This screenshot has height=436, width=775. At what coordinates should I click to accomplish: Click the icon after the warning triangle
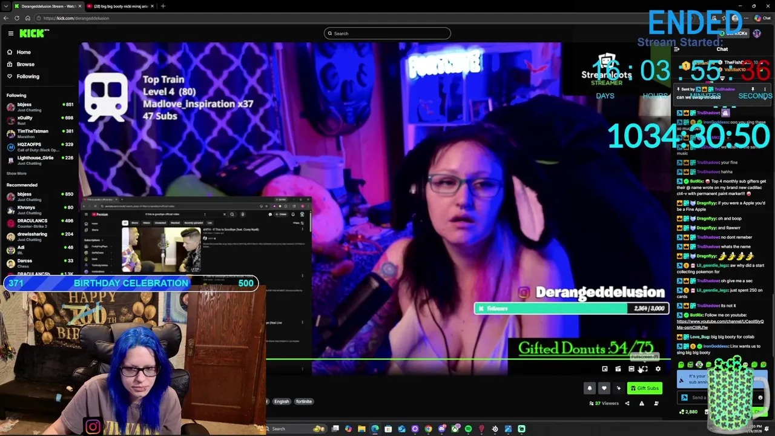pos(656,403)
